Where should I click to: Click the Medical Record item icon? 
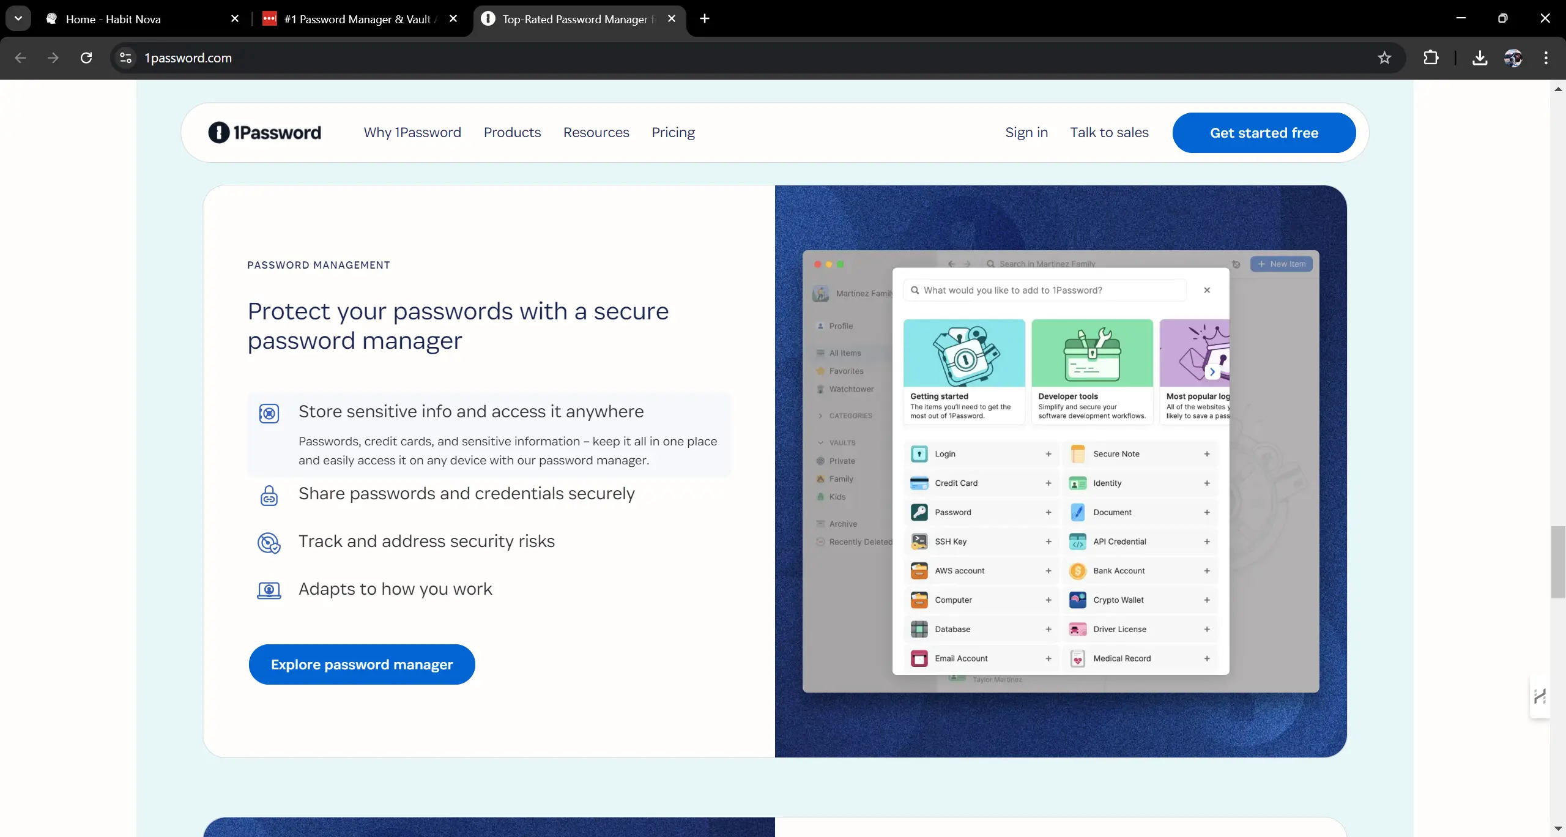pyautogui.click(x=1077, y=658)
